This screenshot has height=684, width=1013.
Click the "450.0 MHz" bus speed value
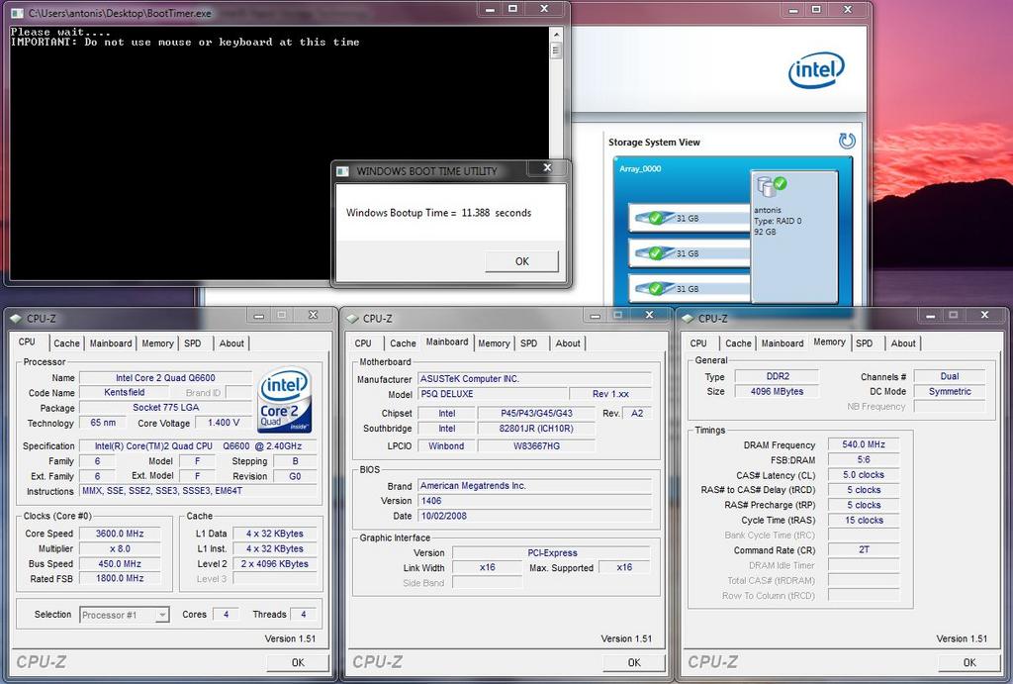(x=120, y=564)
